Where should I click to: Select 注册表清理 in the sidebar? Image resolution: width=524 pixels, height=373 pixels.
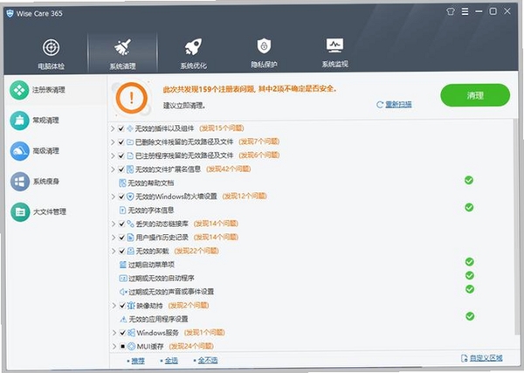pos(56,90)
